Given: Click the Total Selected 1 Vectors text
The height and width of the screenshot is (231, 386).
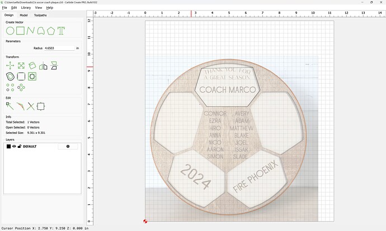Looking at the screenshot, I should (22, 122).
